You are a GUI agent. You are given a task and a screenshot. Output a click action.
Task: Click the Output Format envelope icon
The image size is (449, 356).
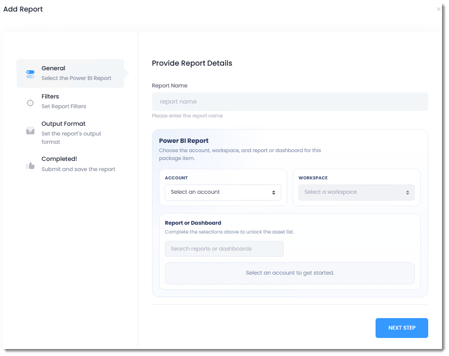[30, 131]
